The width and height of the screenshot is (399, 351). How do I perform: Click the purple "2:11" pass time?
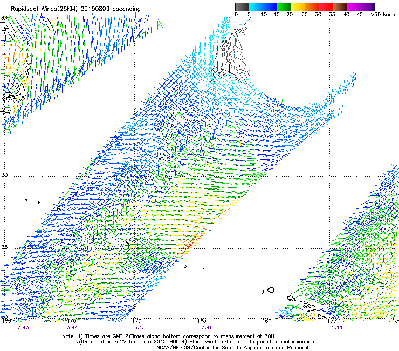[337, 328]
